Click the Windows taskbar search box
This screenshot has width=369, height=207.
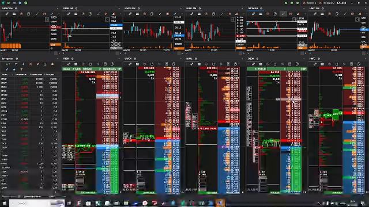(37, 203)
